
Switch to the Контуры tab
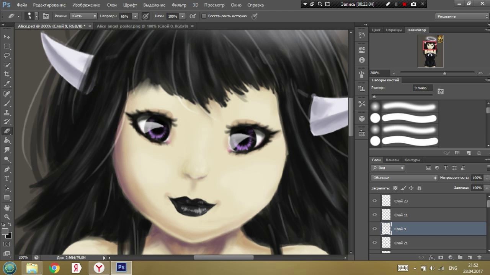coord(412,160)
